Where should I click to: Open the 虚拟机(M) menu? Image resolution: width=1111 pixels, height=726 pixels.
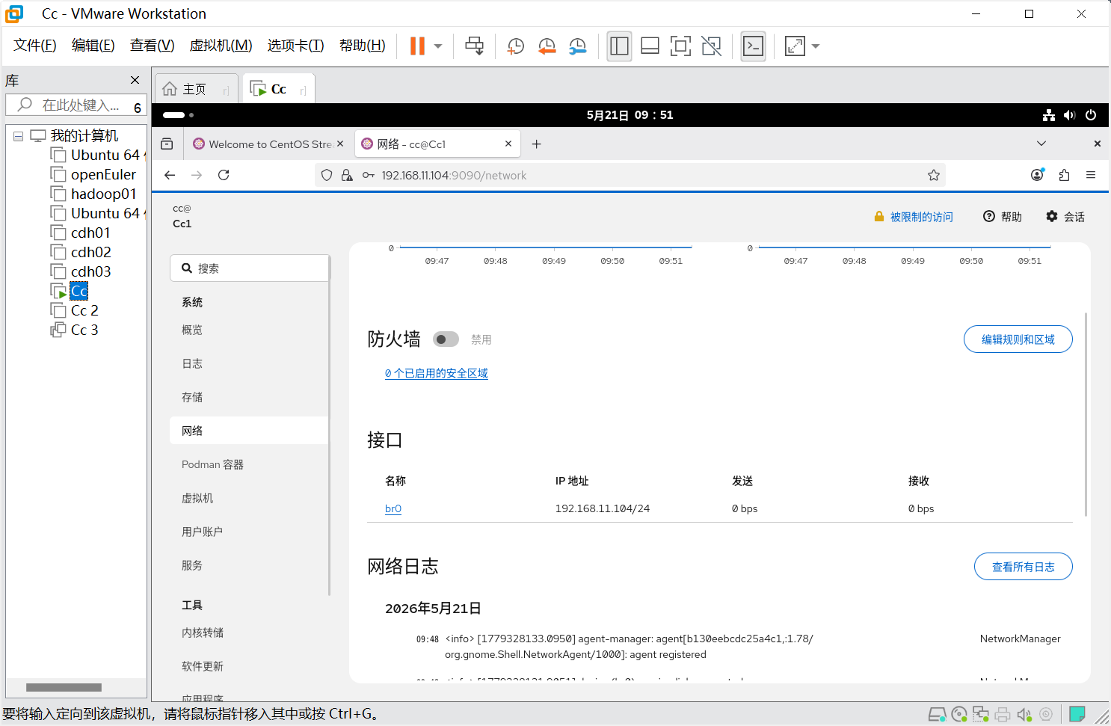click(221, 46)
